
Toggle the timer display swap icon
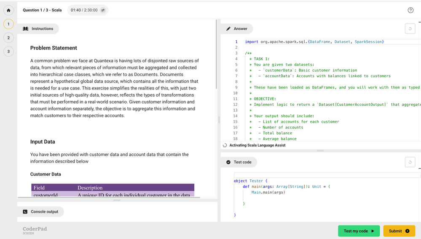click(103, 10)
